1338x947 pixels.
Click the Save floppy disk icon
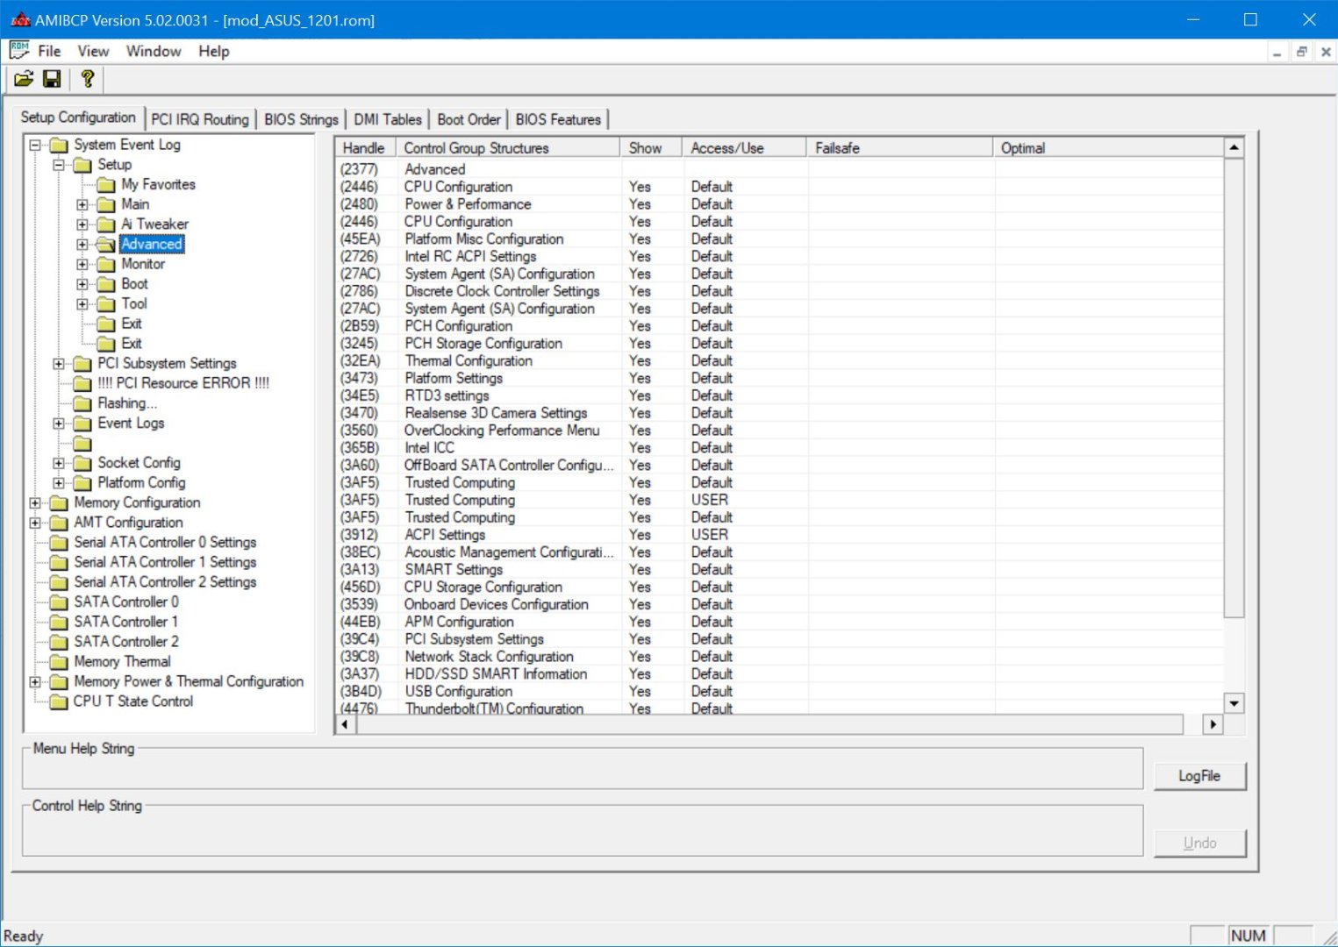tap(52, 79)
